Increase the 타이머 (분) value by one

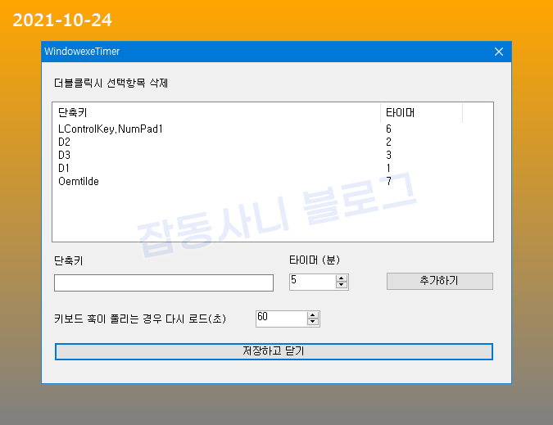(341, 278)
